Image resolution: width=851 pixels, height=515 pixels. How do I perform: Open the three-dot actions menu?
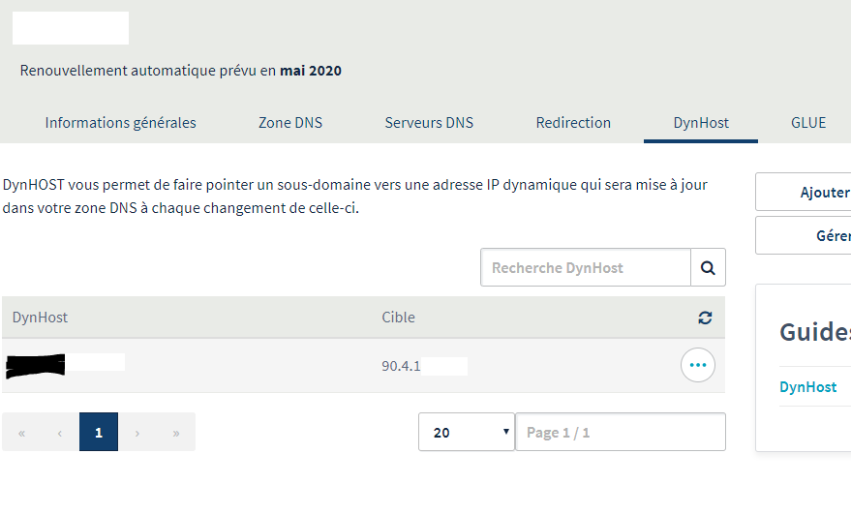point(698,365)
